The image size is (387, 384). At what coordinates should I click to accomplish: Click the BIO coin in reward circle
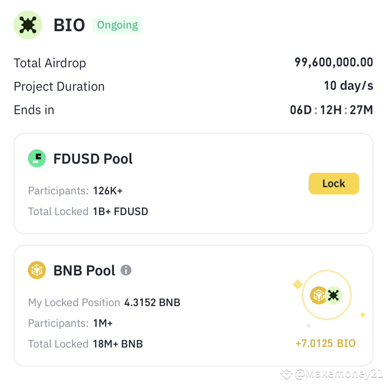(333, 295)
